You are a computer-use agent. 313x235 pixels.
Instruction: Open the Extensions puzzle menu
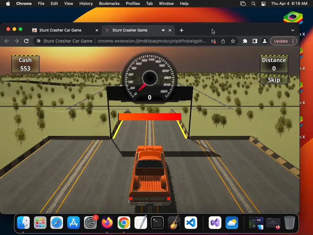click(245, 41)
